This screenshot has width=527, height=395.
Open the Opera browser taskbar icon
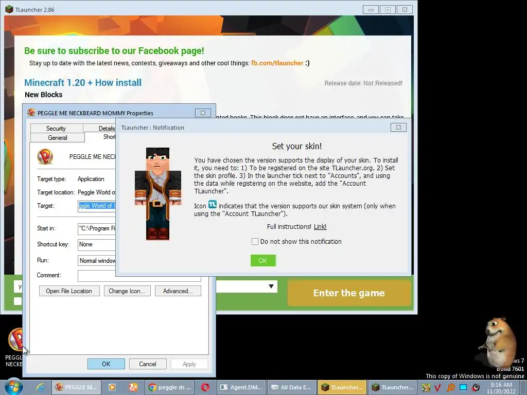(205, 387)
